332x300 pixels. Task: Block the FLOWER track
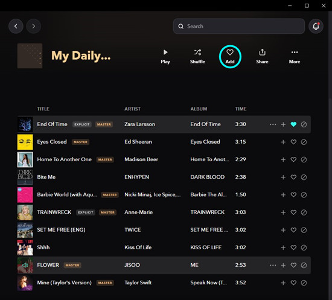click(304, 265)
